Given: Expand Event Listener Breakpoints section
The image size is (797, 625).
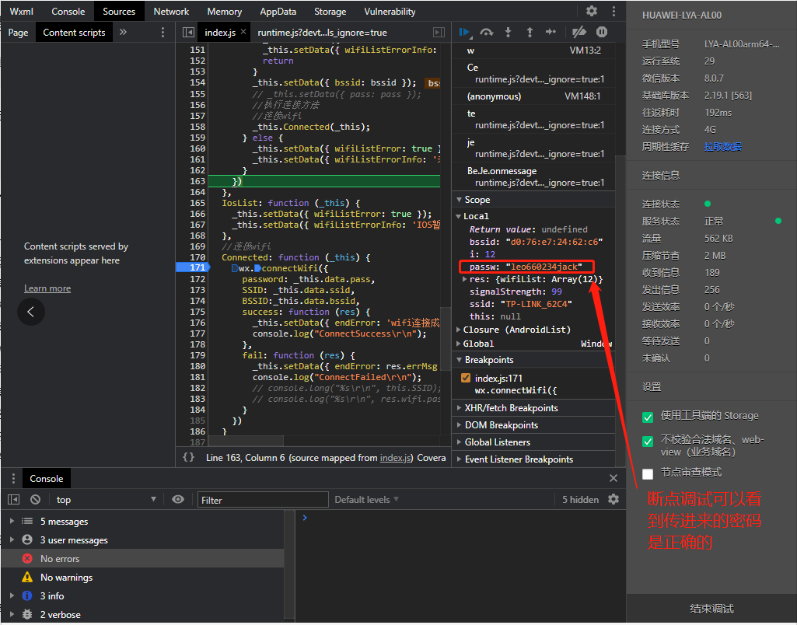Looking at the screenshot, I should 460,459.
